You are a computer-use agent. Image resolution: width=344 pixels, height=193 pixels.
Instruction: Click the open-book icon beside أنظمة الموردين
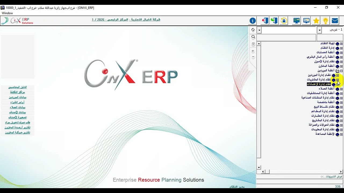point(337,71)
